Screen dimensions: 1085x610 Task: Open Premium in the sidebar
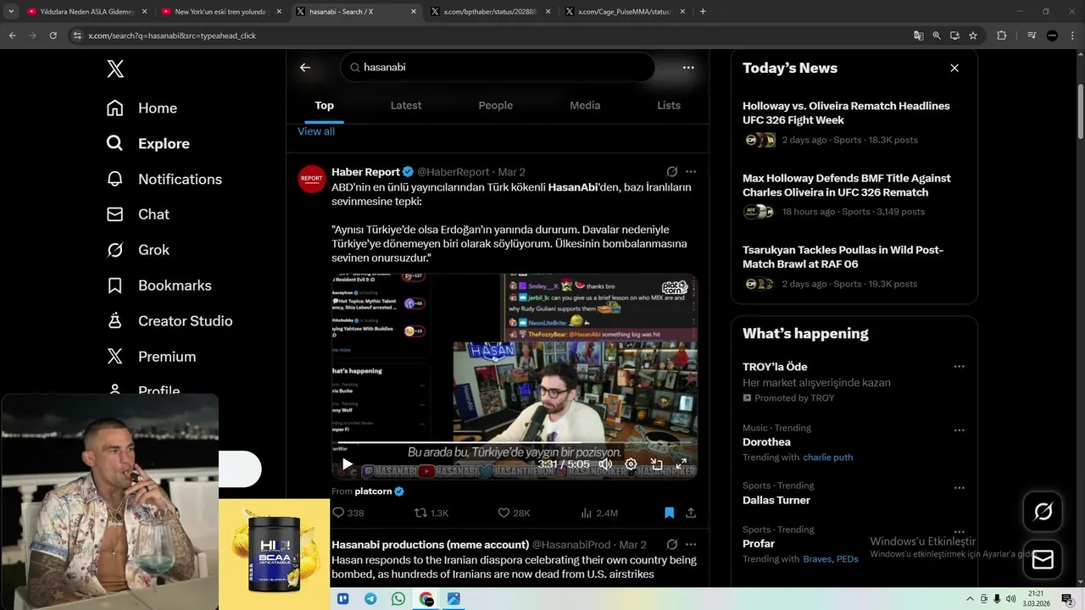(x=150, y=358)
